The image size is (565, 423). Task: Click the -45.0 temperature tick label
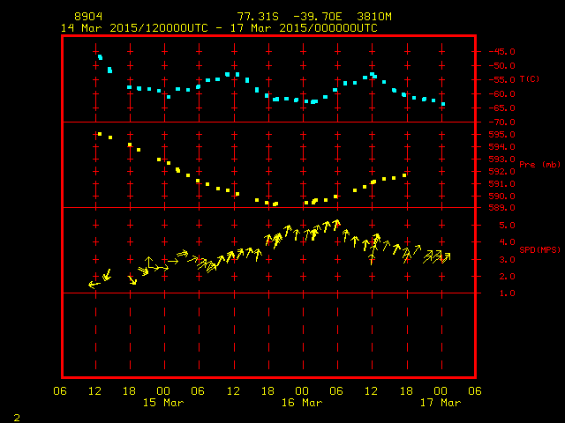tap(501, 51)
